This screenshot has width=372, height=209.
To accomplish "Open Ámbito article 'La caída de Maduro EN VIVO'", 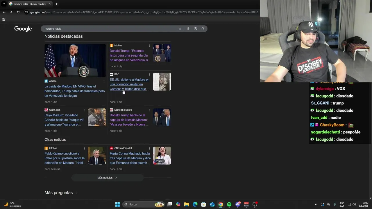I will click(x=75, y=91).
